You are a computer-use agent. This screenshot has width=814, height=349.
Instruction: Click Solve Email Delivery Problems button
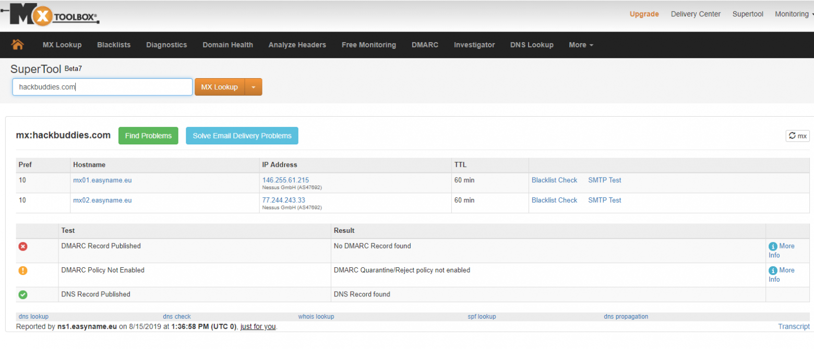(x=242, y=135)
